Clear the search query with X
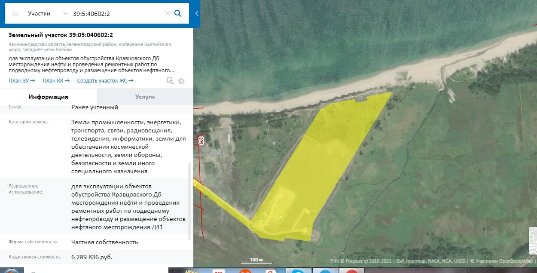The image size is (537, 273). [168, 13]
